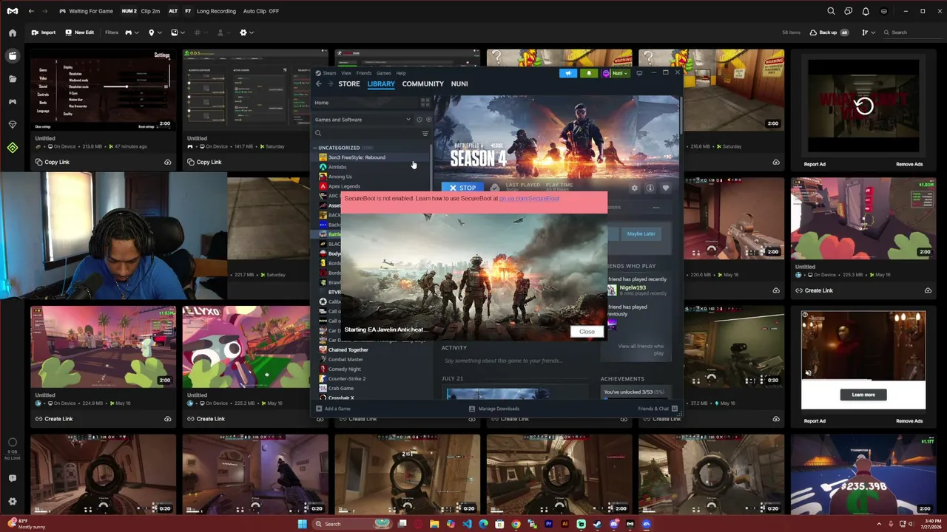Favorite Battlefield with the heart icon
The image size is (947, 532).
[x=665, y=188]
